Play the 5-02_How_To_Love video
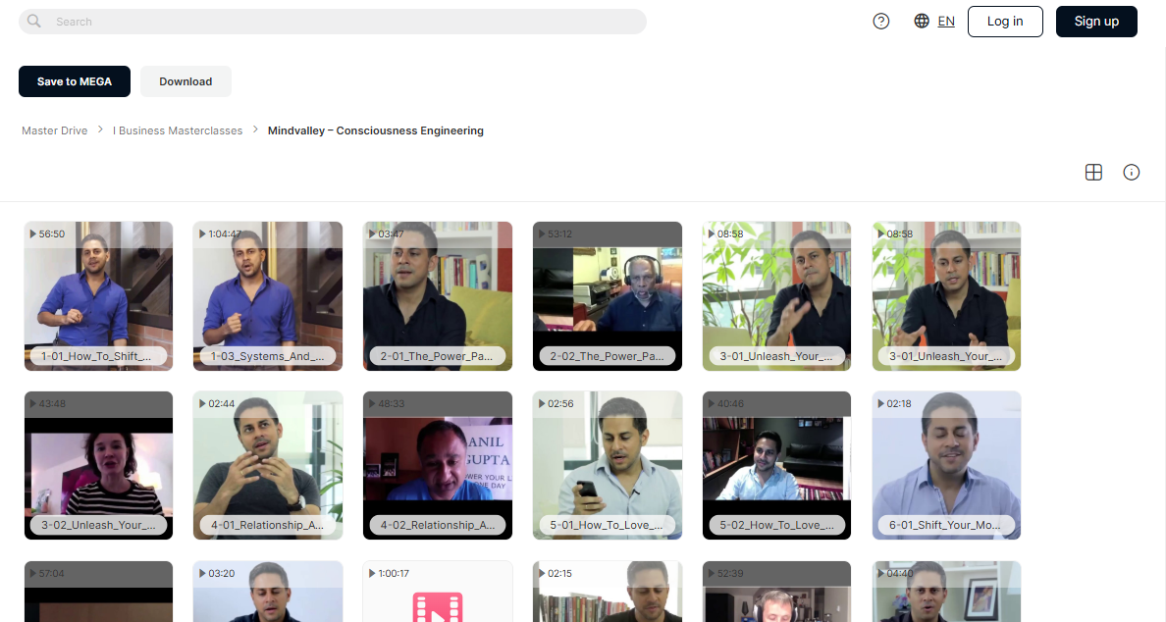This screenshot has width=1166, height=622. [777, 465]
